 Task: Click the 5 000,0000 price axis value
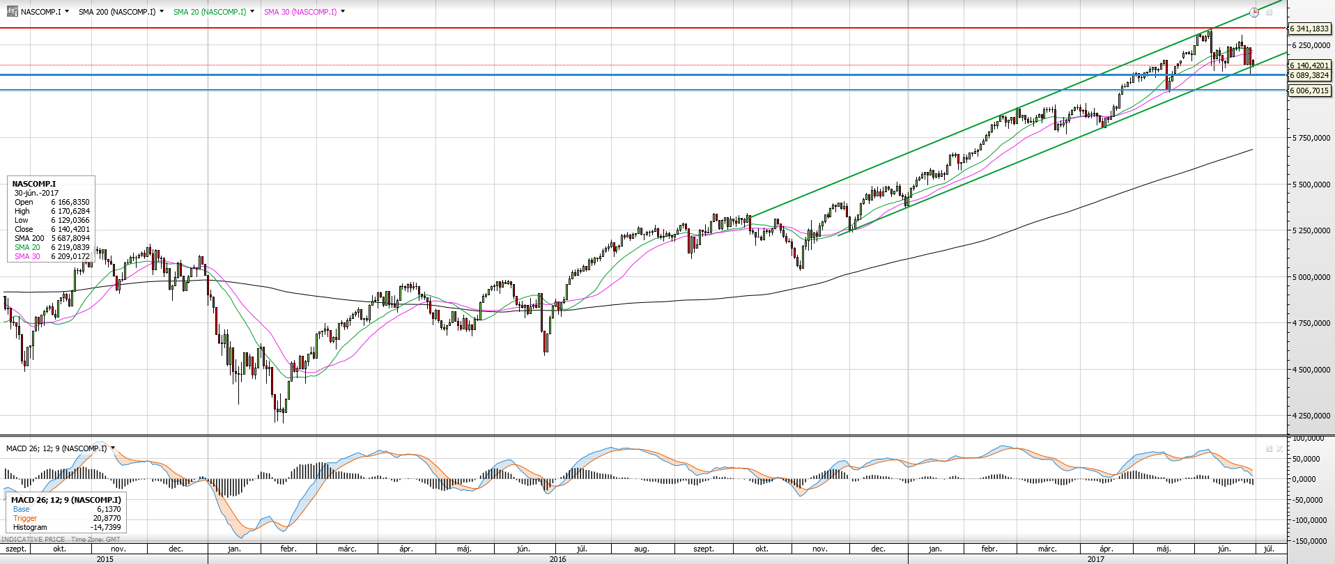(x=1311, y=277)
